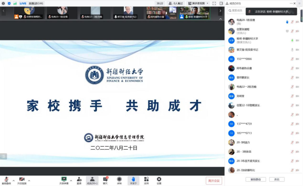Select the 杨明-新疆财经大学 video thumbnail

pos(194,13)
